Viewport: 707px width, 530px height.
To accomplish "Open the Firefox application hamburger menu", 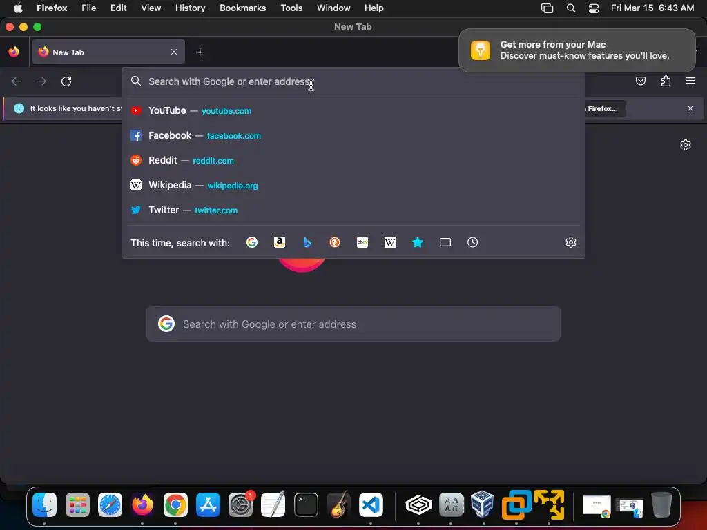I will point(690,81).
